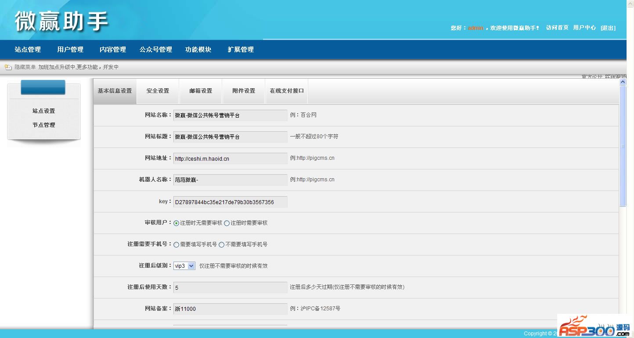The image size is (634, 338).
Task: Open the vip3 registration level dropdown
Action: pyautogui.click(x=184, y=266)
